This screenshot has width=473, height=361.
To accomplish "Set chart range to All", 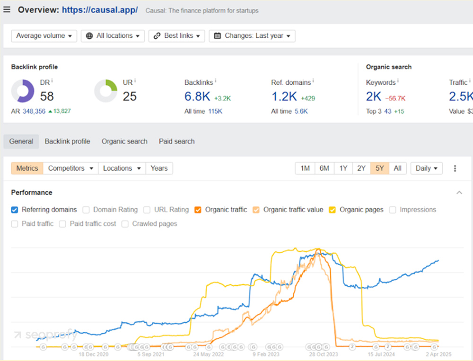I will pos(398,168).
